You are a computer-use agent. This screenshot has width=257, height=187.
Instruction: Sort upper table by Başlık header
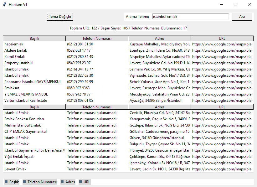pos(34,39)
